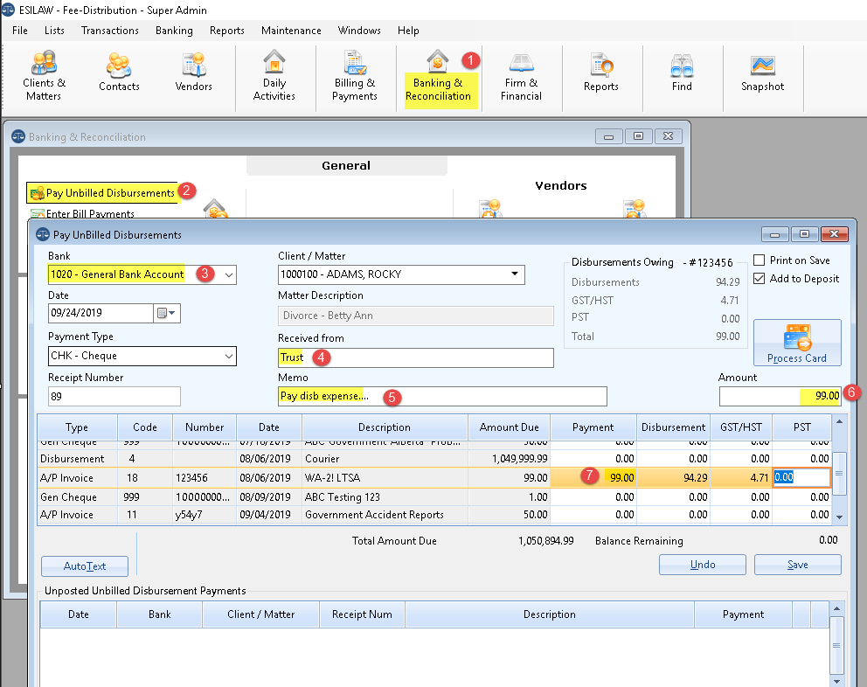Screen dimensions: 867x687
Task: Open the Windows menu
Action: coord(359,31)
